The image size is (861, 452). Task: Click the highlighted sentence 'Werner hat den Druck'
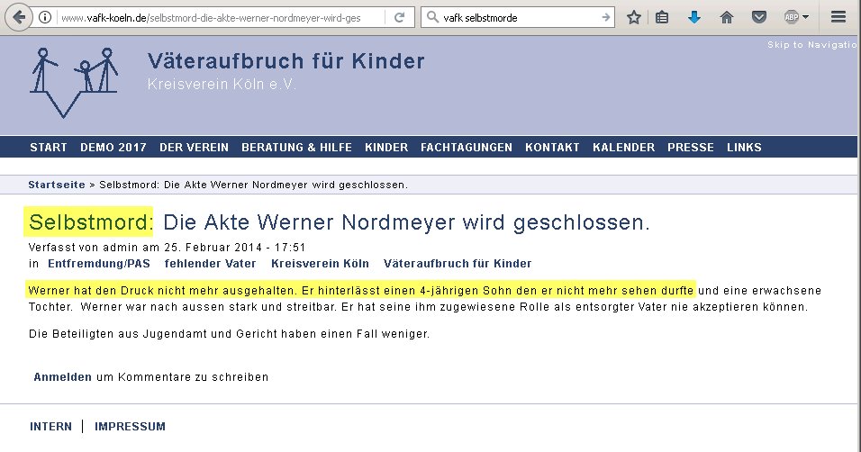361,291
